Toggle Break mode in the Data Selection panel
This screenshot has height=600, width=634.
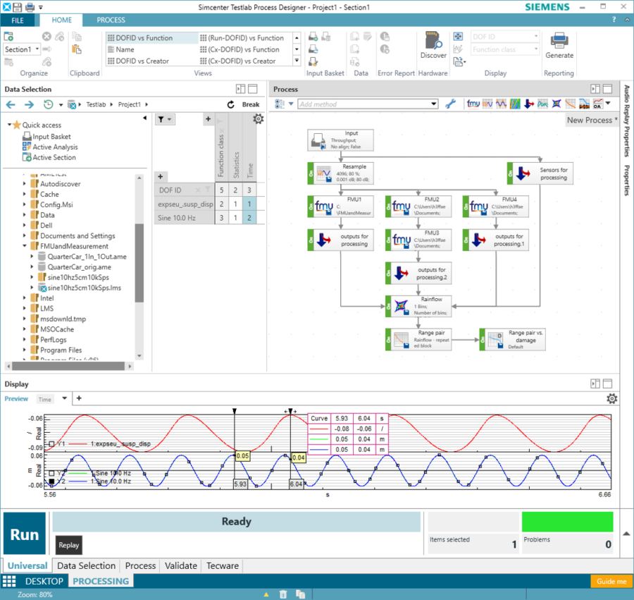coord(252,104)
